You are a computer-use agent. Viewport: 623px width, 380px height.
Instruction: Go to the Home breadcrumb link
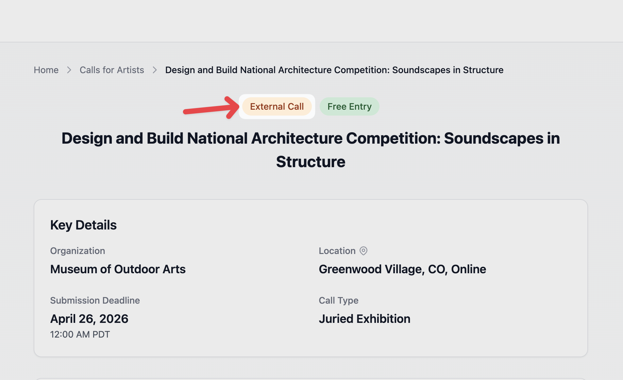(46, 70)
